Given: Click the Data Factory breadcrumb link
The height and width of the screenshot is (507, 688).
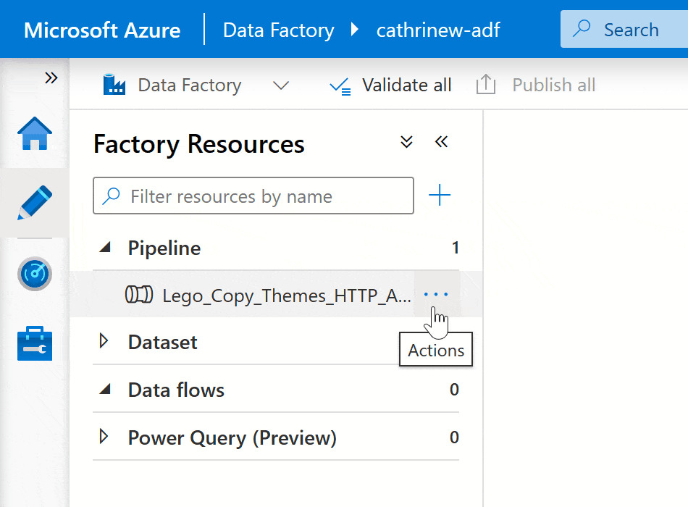Looking at the screenshot, I should click(278, 30).
